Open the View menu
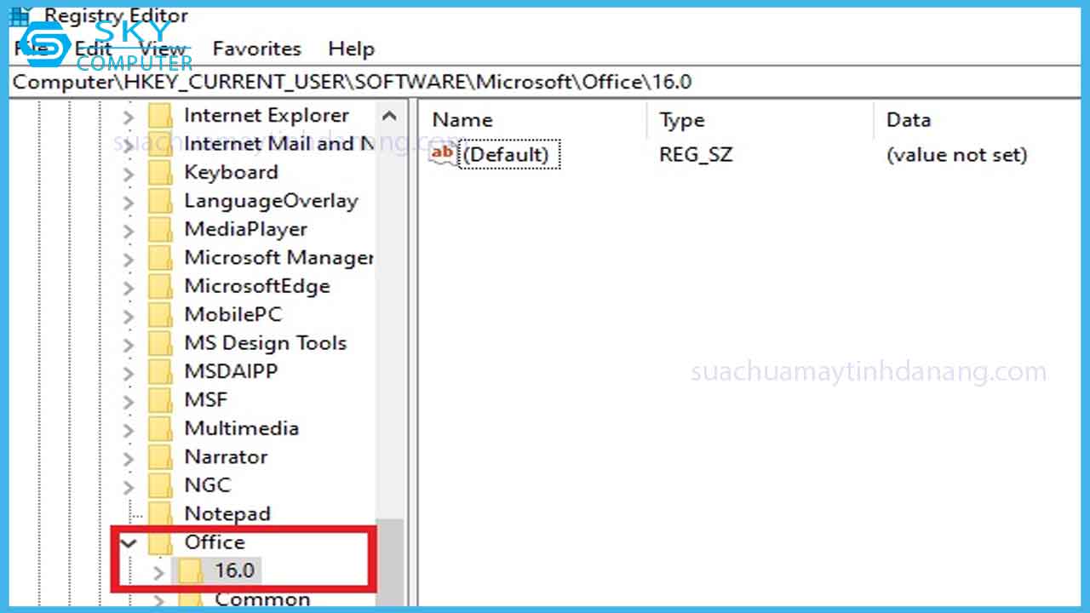The height and width of the screenshot is (613, 1090). click(x=162, y=49)
